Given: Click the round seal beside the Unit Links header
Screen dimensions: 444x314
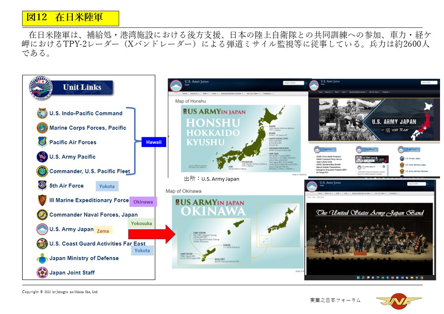Looking at the screenshot, I should pyautogui.click(x=41, y=88).
